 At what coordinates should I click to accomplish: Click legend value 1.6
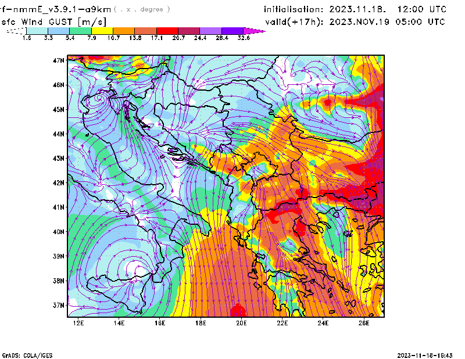[27, 38]
